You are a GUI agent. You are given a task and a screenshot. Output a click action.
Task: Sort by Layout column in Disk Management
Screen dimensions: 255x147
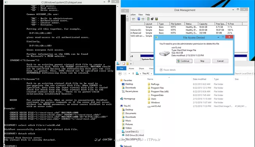coord(151,24)
